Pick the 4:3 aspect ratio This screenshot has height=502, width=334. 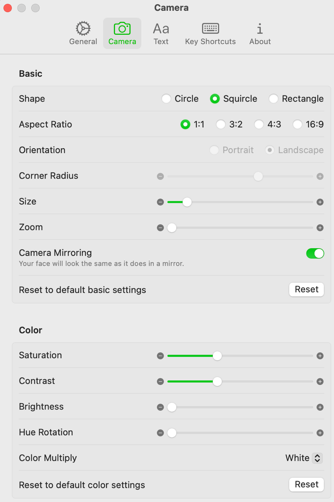coord(259,125)
